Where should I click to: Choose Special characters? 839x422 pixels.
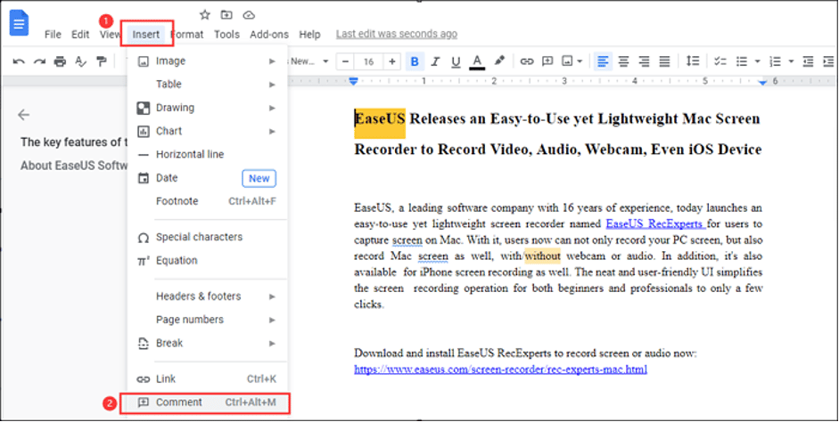tap(208, 237)
